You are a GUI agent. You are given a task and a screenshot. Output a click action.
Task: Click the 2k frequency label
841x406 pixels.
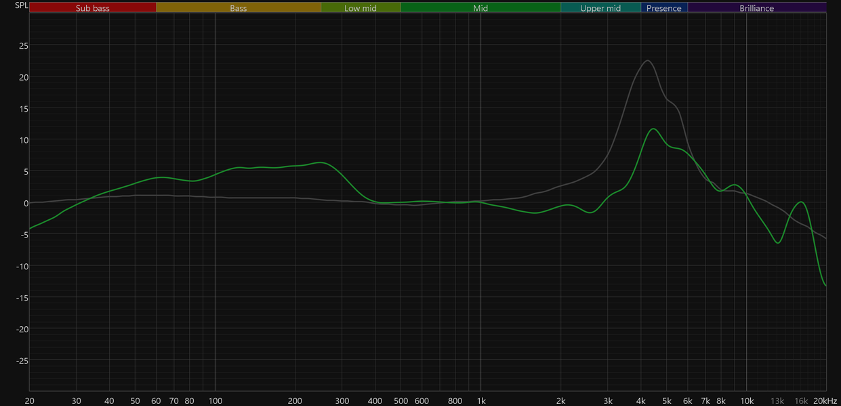pos(560,401)
